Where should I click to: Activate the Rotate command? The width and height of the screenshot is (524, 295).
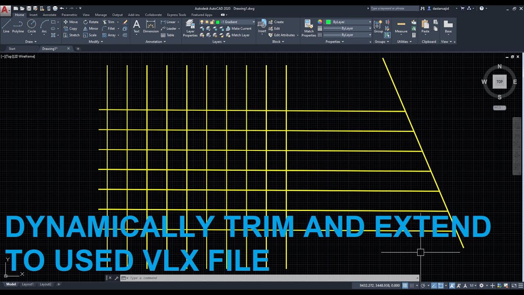coord(90,22)
